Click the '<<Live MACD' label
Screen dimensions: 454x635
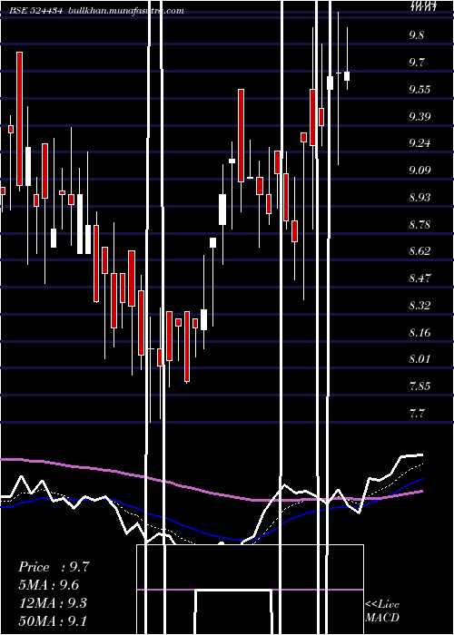(382, 611)
